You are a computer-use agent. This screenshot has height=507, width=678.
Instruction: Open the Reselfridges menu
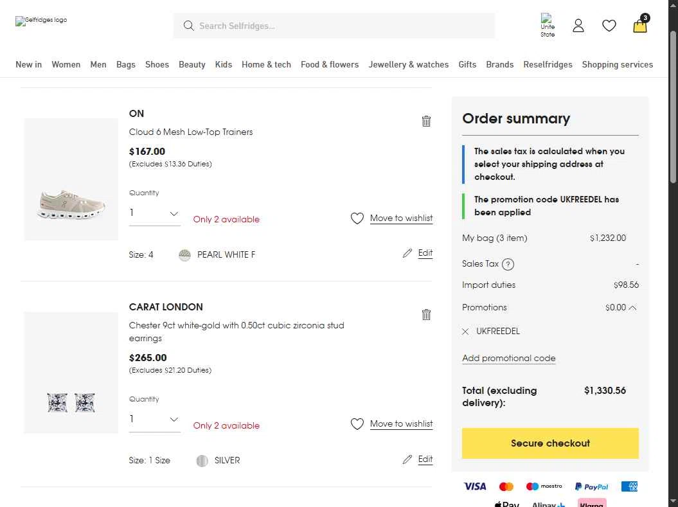(x=548, y=64)
